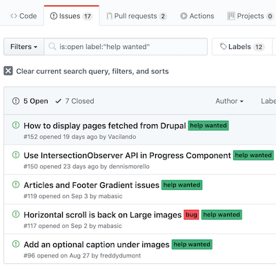Image resolution: width=276 pixels, height=270 pixels.
Task: Open the Code tab
Action: [23, 16]
